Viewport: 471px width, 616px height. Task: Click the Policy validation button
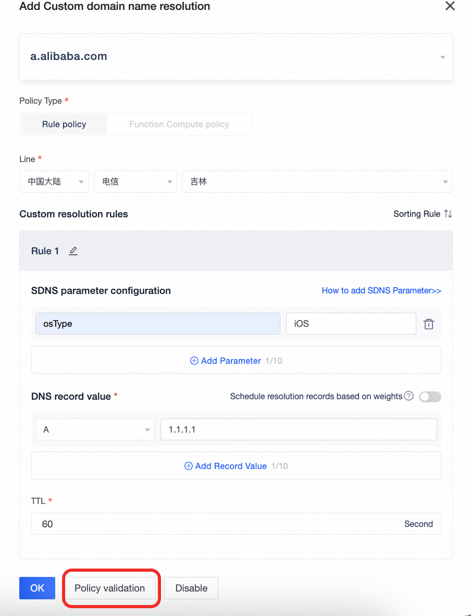click(109, 588)
